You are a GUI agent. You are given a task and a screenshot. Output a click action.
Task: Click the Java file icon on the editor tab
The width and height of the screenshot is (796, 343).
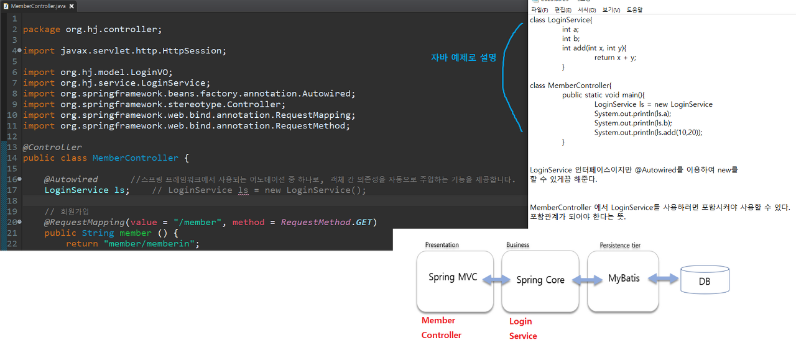pyautogui.click(x=6, y=6)
